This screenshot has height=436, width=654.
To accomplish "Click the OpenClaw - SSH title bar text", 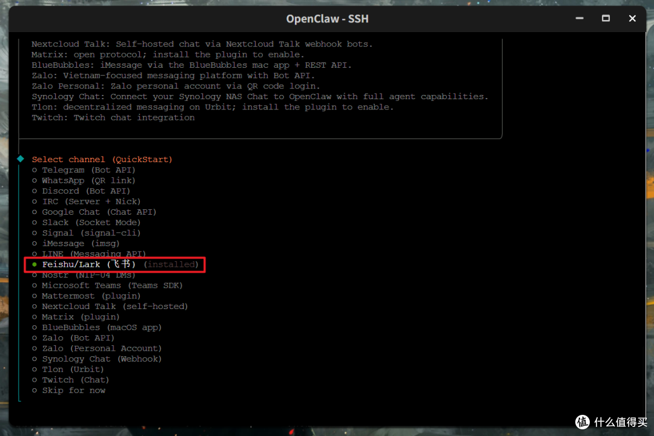I will [327, 19].
